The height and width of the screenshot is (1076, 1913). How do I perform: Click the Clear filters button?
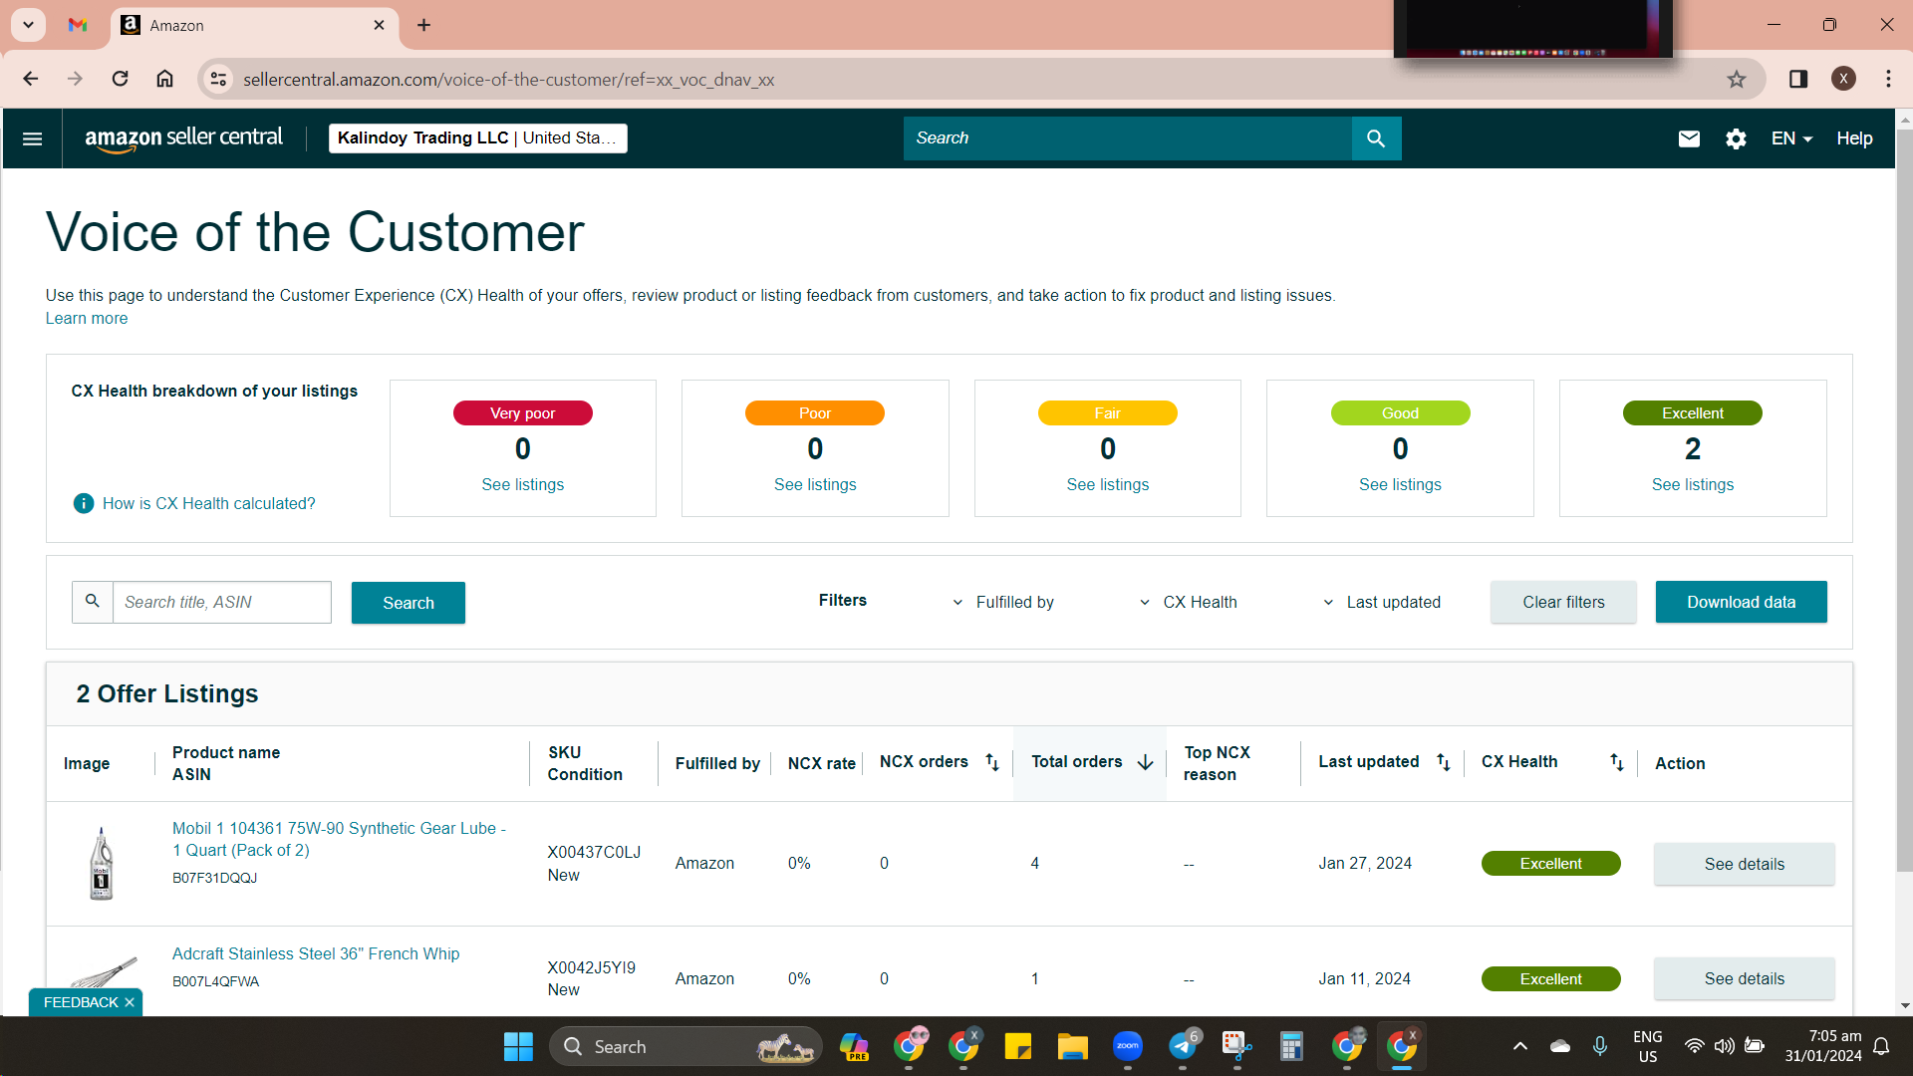pos(1563,602)
